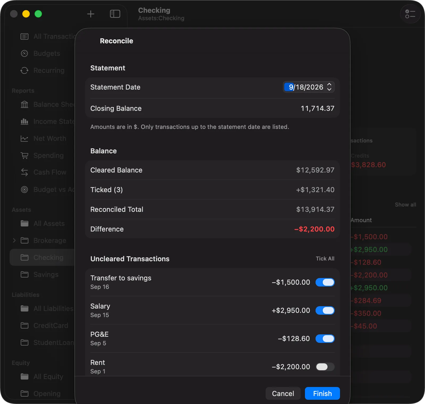The width and height of the screenshot is (425, 404).
Task: Tick the Rent transaction toggle
Action: [325, 367]
